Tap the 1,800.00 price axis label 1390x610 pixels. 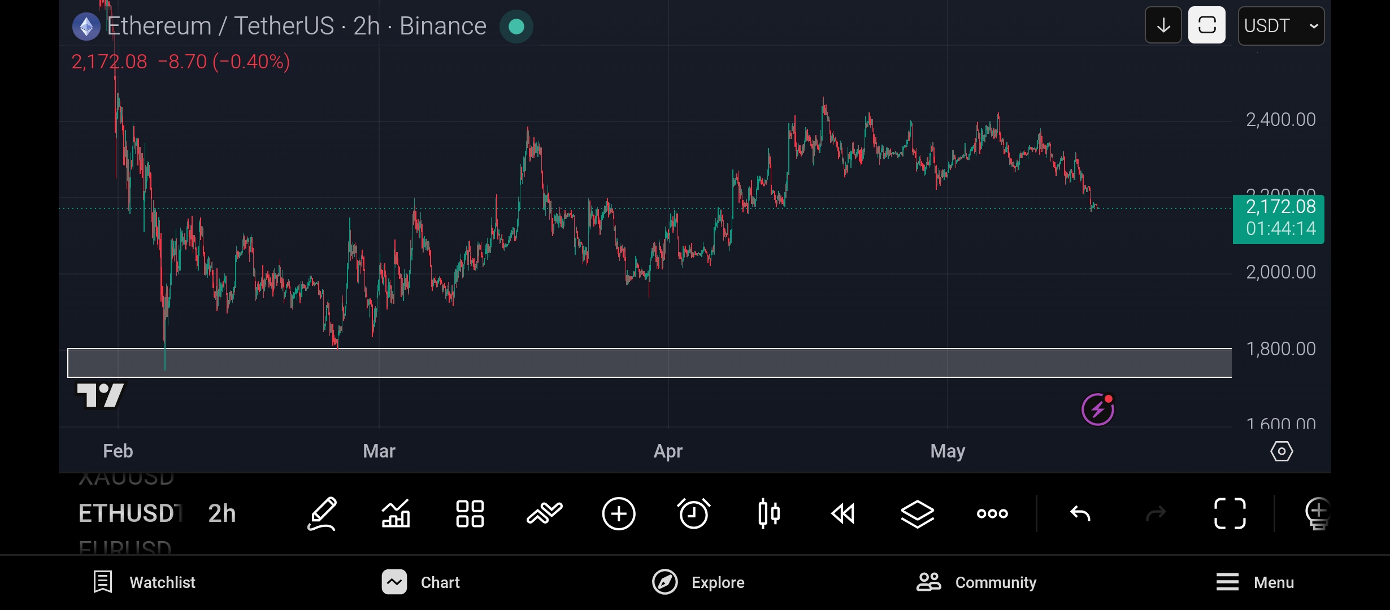(1281, 349)
